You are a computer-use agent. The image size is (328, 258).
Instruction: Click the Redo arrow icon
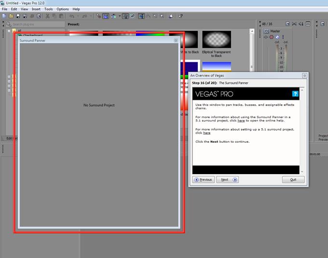click(x=85, y=16)
